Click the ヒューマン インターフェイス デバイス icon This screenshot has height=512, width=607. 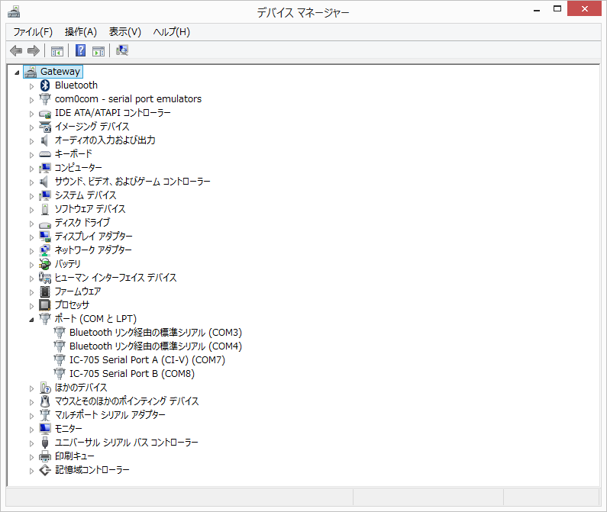coord(45,278)
